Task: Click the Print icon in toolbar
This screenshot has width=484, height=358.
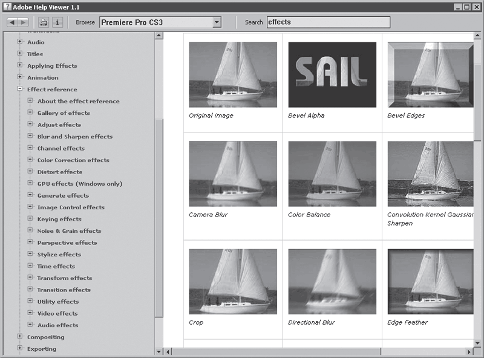Action: (x=44, y=22)
